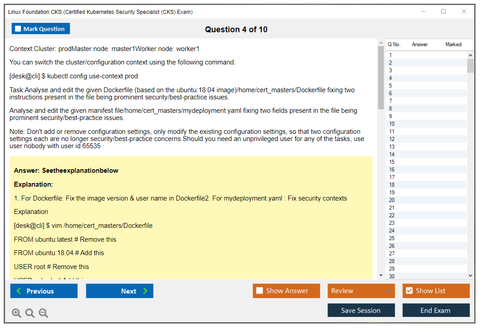Click the Answer column header
The image size is (481, 329).
pos(420,44)
